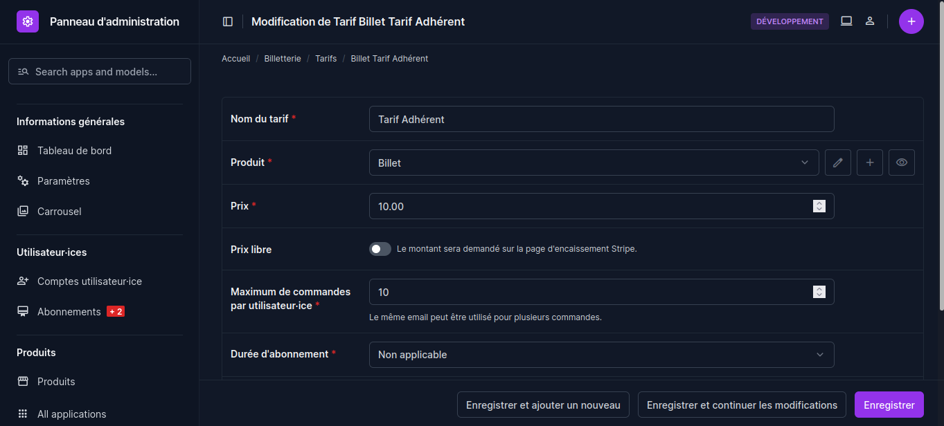Click the laptop theme icon in header
This screenshot has height=426, width=944.
[846, 21]
